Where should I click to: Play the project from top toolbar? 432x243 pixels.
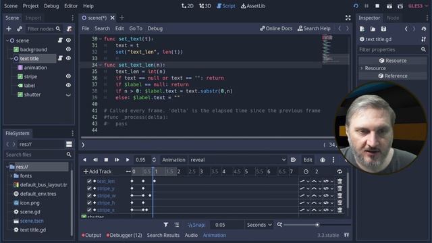[356, 6]
